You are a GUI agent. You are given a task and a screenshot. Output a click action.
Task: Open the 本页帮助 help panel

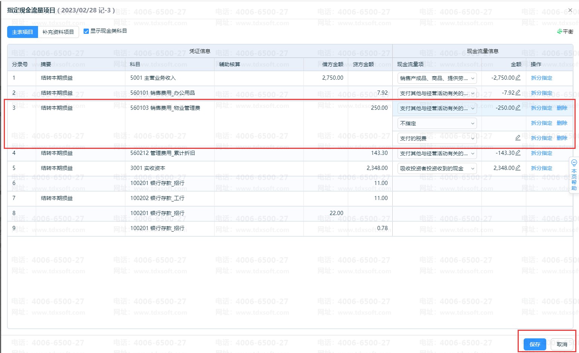coord(574,175)
